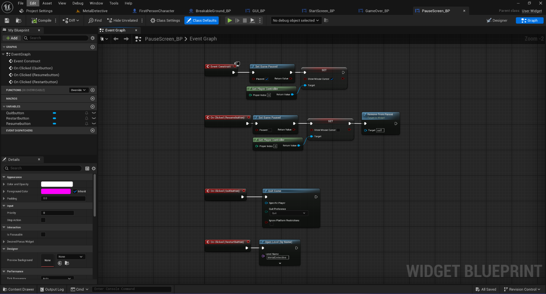Viewport: 546px width, 294px height.
Task: Click Details panel property matrix icon
Action: coord(87,168)
